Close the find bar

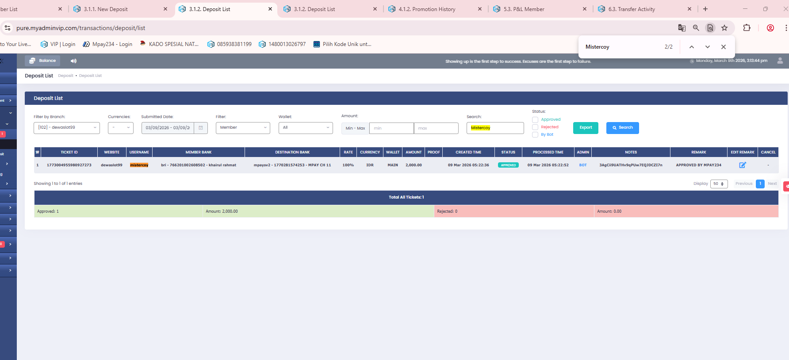pyautogui.click(x=724, y=47)
